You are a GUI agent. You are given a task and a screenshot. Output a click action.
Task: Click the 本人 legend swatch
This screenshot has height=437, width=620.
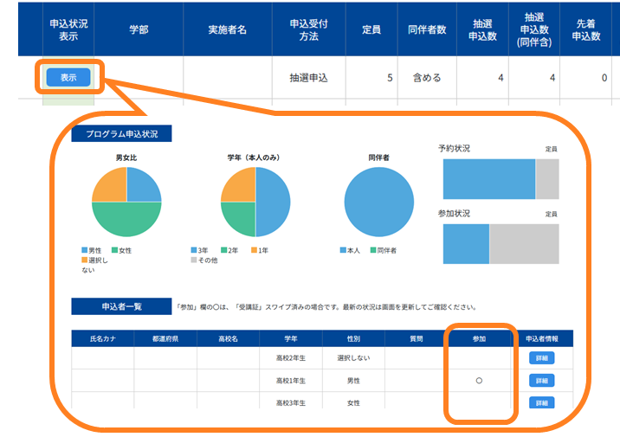[343, 250]
